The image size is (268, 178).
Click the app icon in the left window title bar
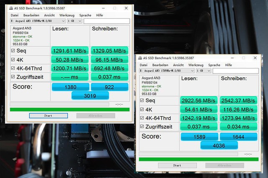(11, 8)
